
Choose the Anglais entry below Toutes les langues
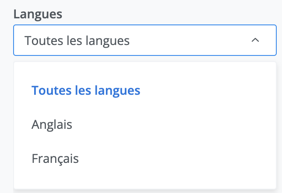tap(52, 125)
